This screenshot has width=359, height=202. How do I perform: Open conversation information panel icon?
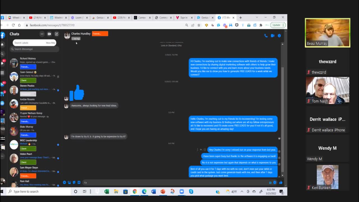(279, 36)
